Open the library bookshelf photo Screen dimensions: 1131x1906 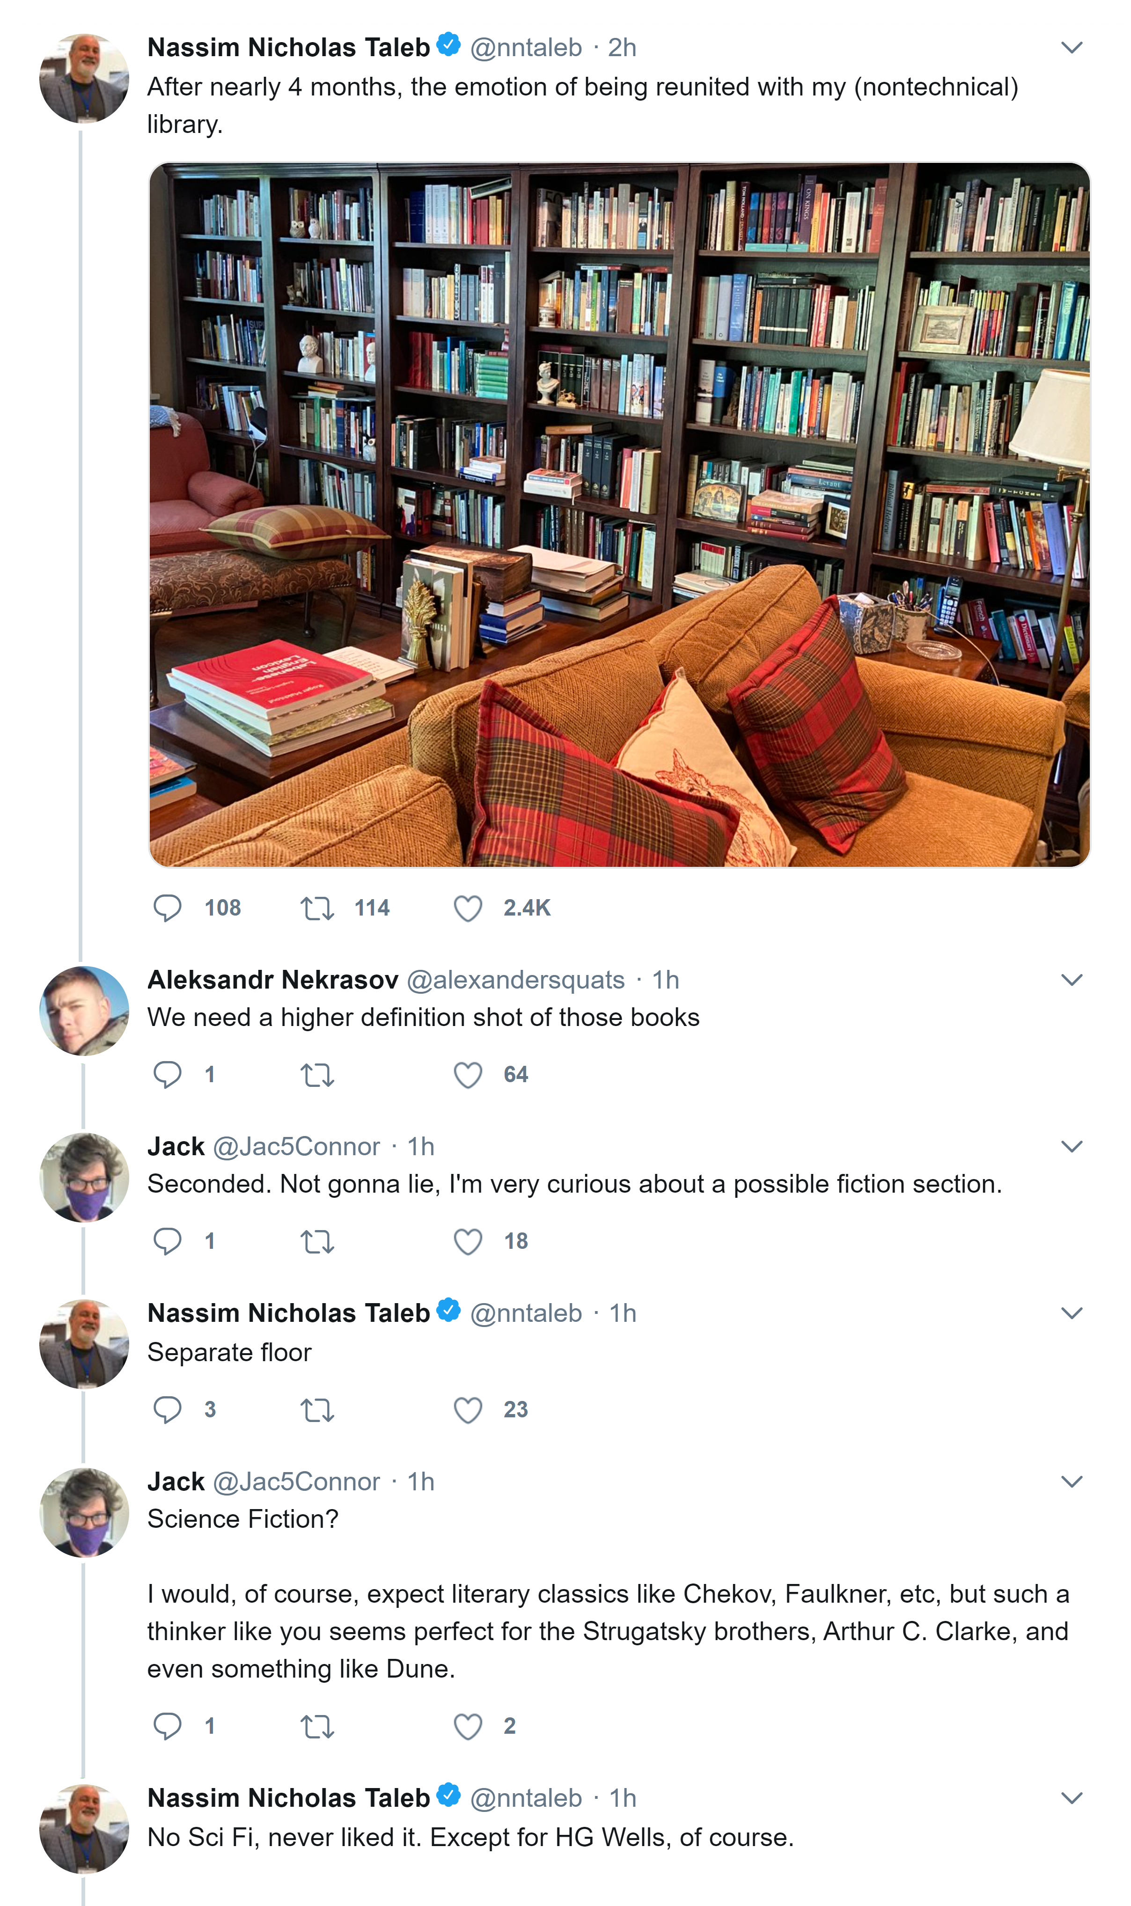click(x=619, y=514)
